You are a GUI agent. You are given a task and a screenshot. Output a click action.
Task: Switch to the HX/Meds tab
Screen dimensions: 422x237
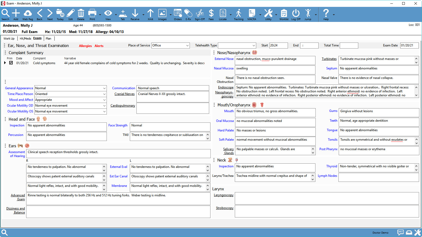click(25, 39)
